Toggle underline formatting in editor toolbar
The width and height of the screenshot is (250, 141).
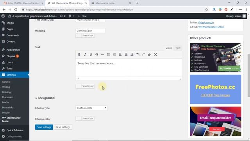(x=91, y=54)
